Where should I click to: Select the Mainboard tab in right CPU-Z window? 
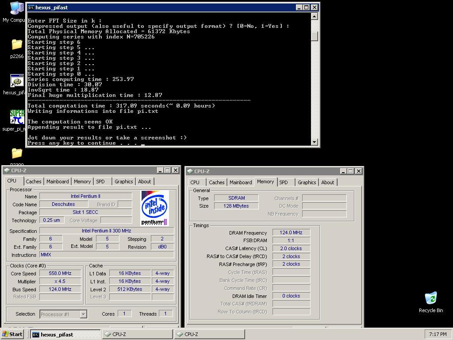241,182
